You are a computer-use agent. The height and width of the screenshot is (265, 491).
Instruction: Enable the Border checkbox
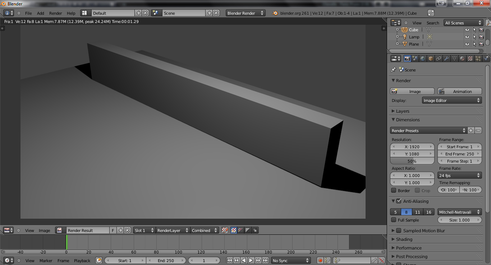[x=394, y=190]
